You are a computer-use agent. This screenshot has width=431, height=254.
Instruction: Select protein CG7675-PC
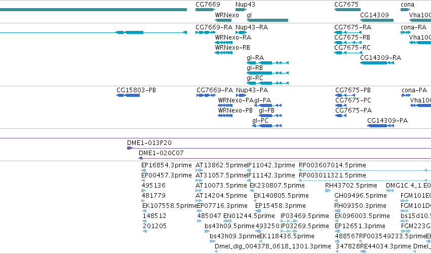(x=353, y=100)
